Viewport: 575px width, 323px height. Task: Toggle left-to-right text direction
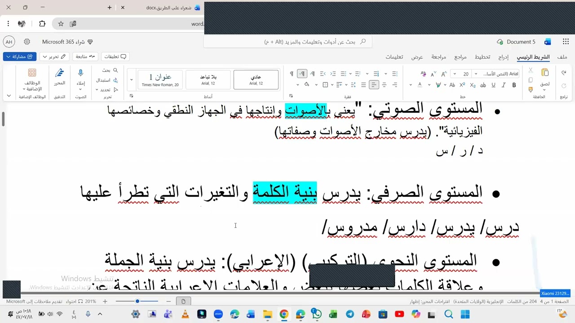click(313, 74)
